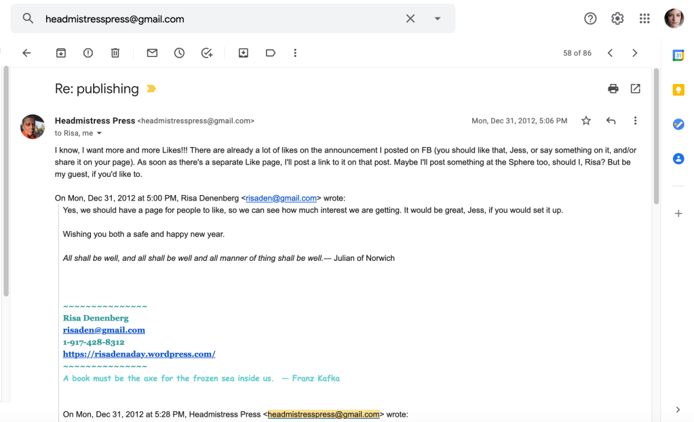Open email in a new window
This screenshot has width=694, height=422.
coord(636,89)
